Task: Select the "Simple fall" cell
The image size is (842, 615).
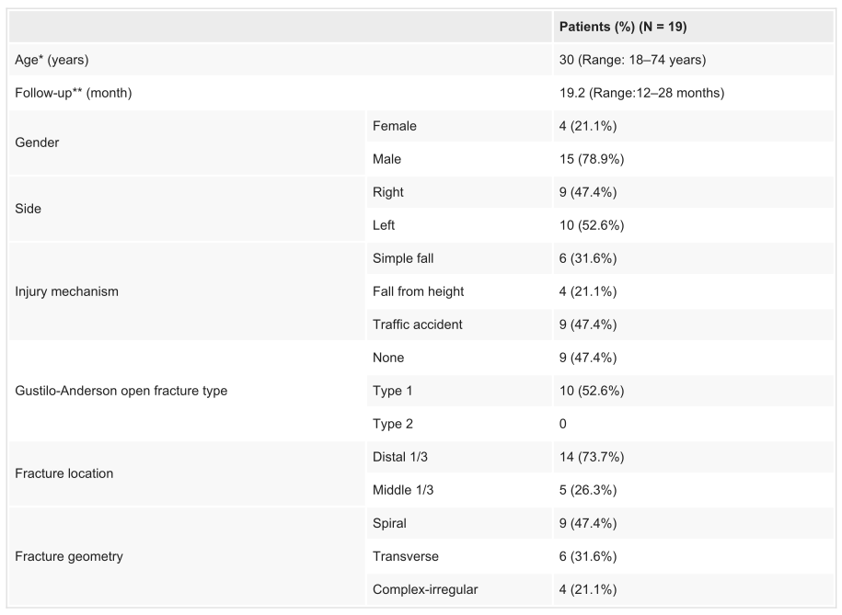Action: coord(403,258)
